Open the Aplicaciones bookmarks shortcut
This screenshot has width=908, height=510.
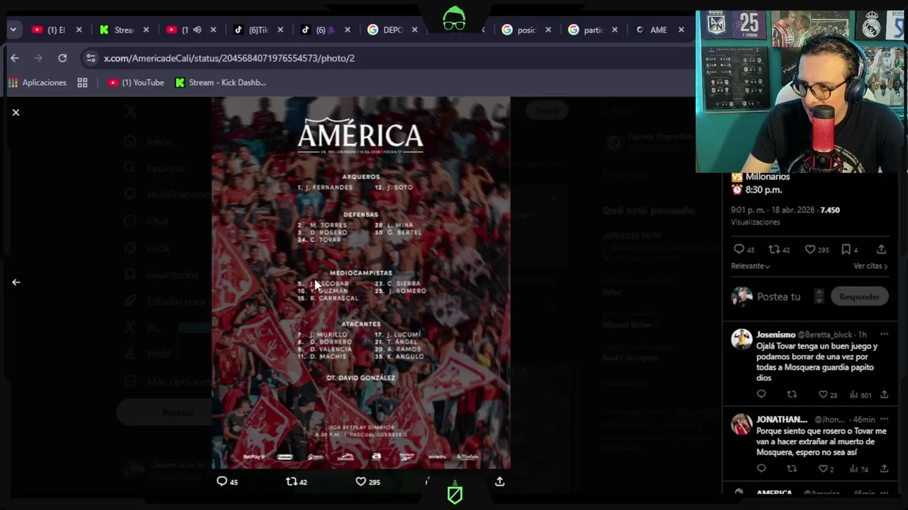pyautogui.click(x=37, y=83)
